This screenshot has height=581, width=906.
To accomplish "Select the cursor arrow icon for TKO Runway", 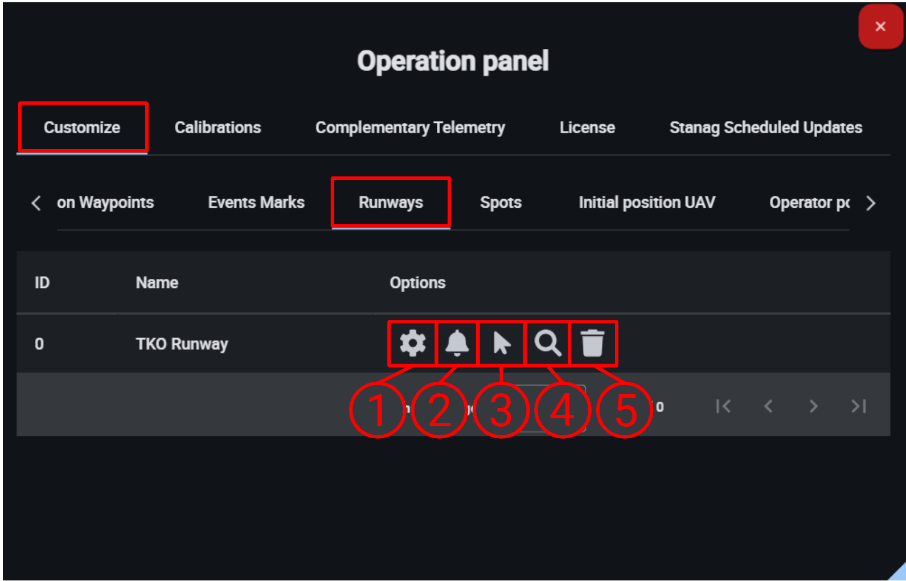I will tap(501, 343).
